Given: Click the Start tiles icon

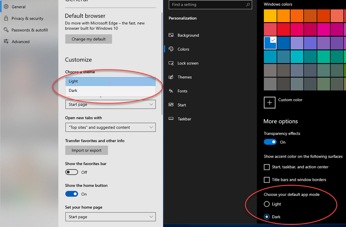Looking at the screenshot, I should click(171, 105).
